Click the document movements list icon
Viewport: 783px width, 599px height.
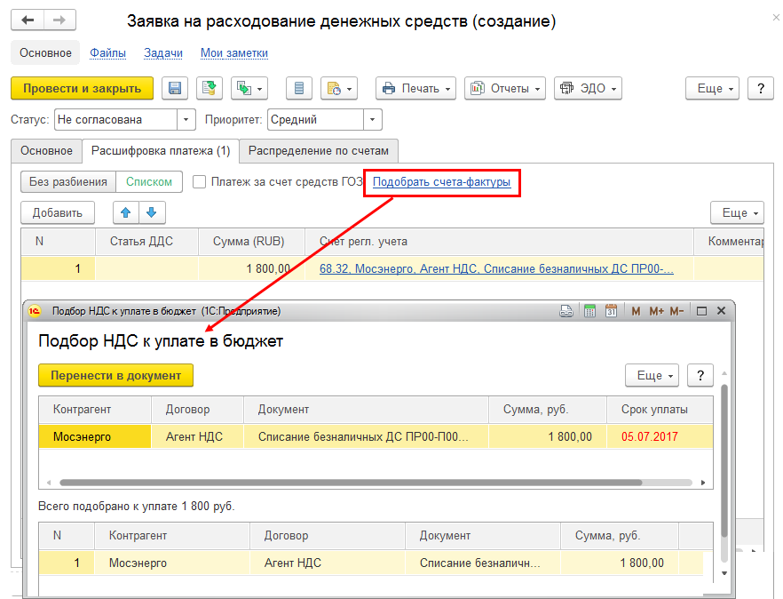(298, 89)
